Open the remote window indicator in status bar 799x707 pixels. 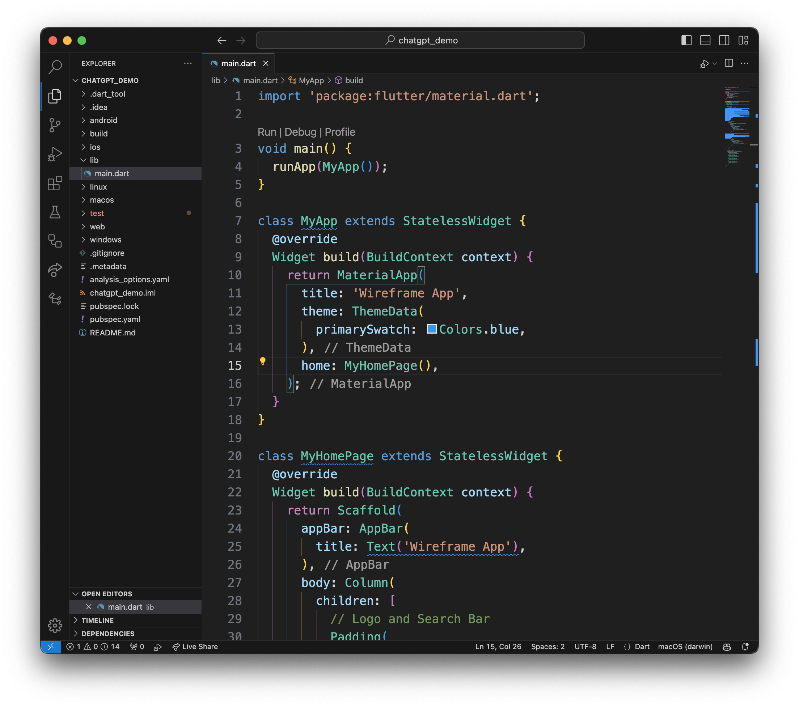51,647
